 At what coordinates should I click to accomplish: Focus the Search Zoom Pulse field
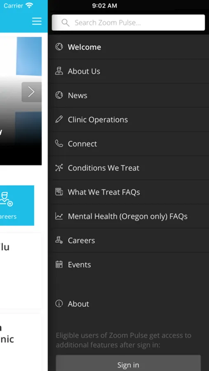[128, 23]
